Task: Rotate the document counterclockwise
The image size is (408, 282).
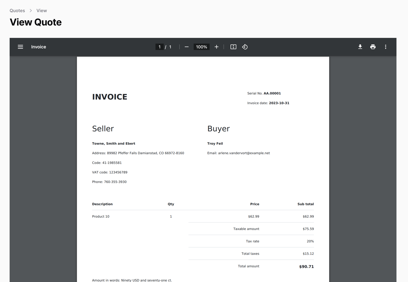Action: tap(245, 47)
